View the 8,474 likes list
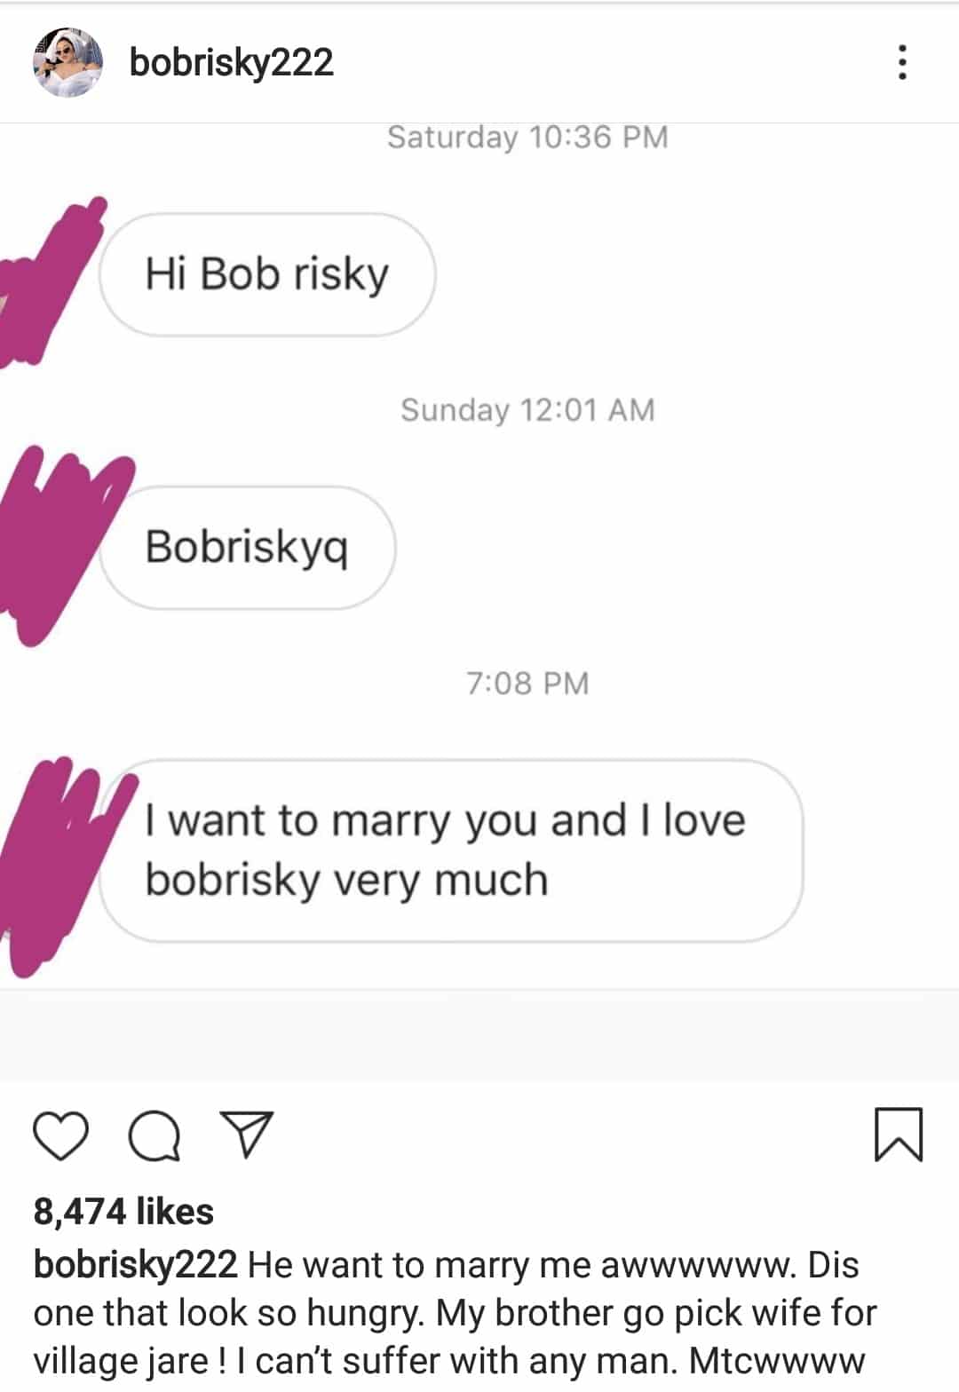959x1392 pixels. pyautogui.click(x=123, y=1212)
